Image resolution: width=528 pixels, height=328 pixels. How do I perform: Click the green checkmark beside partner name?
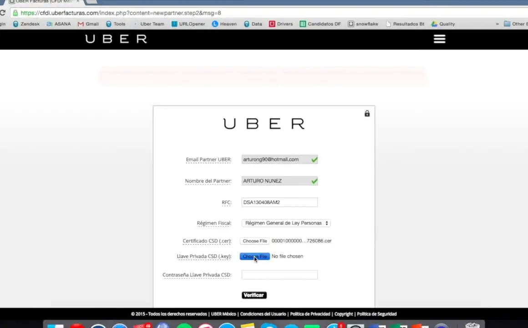click(314, 181)
